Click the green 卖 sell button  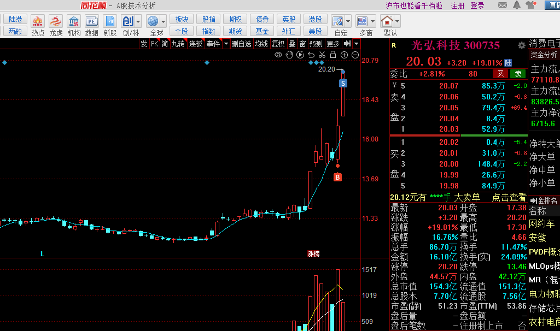pyautogui.click(x=518, y=74)
